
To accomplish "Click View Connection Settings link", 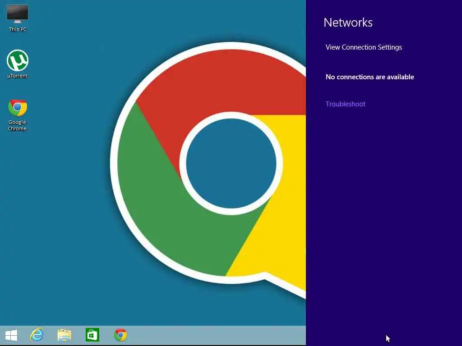I will (x=364, y=47).
